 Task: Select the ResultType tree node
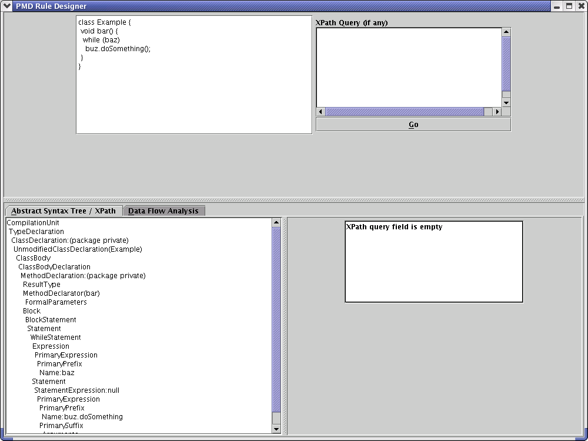coord(42,284)
